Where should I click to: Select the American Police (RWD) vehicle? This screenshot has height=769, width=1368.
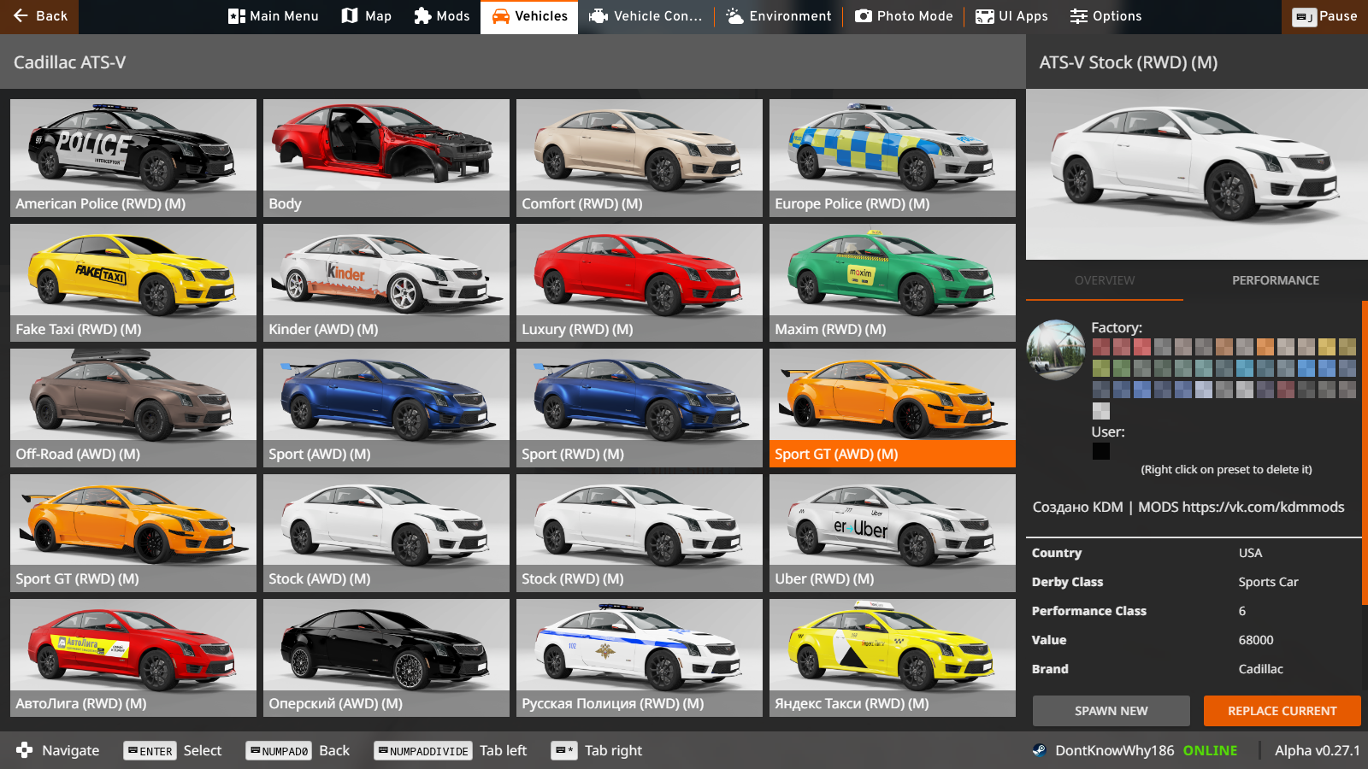click(133, 157)
